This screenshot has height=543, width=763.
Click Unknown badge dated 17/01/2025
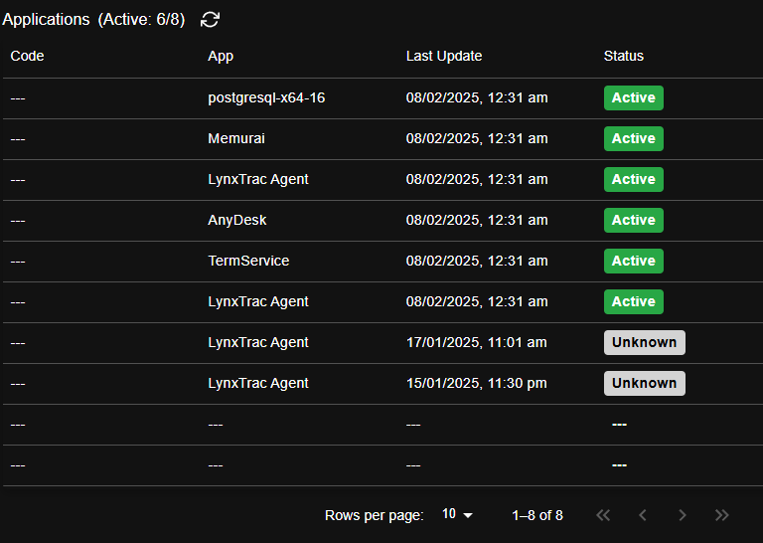tap(644, 342)
